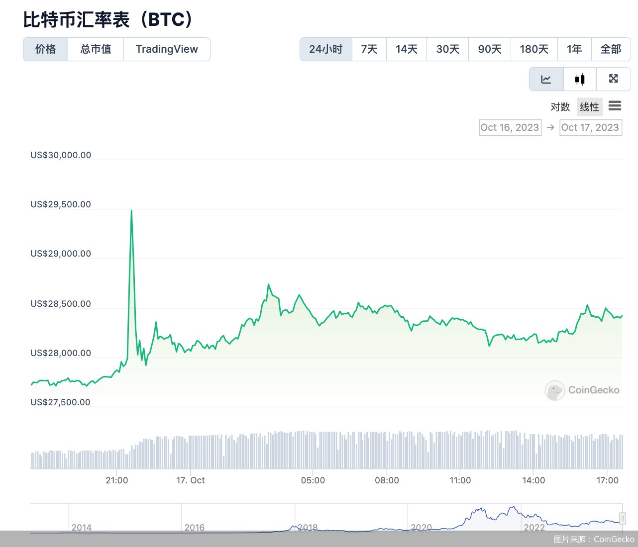
Task: Switch to candlestick chart icon
Action: click(x=580, y=79)
